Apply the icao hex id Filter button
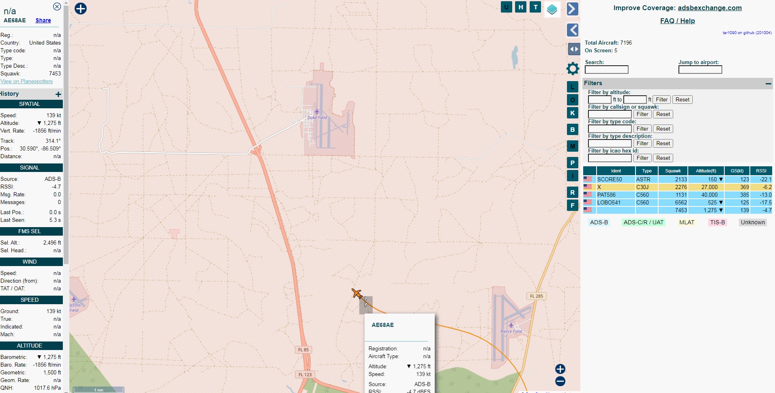The image size is (775, 393). [x=642, y=158]
